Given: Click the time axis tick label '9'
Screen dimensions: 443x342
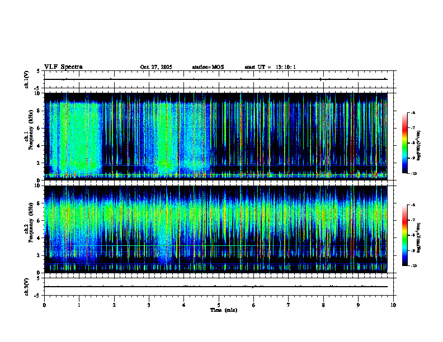Looking at the screenshot, I should (358, 305).
